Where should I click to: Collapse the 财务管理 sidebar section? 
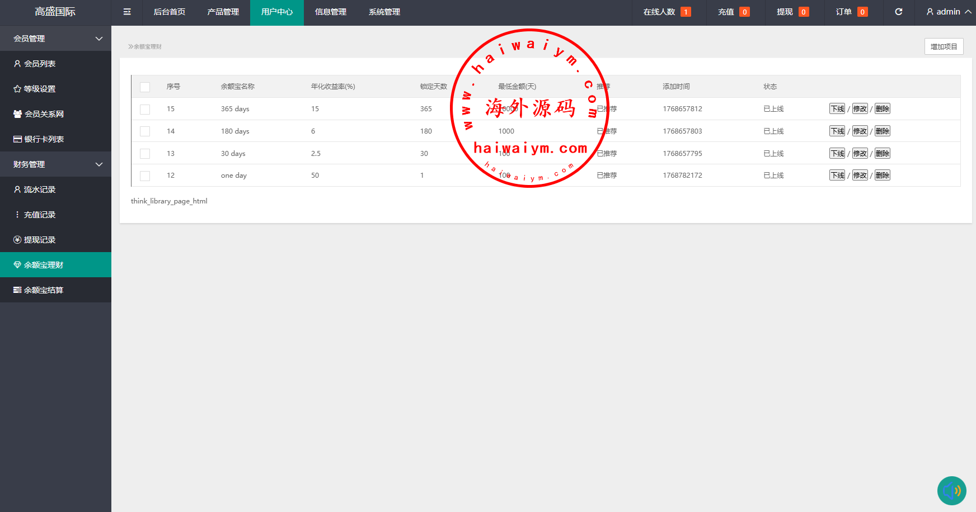(x=99, y=164)
